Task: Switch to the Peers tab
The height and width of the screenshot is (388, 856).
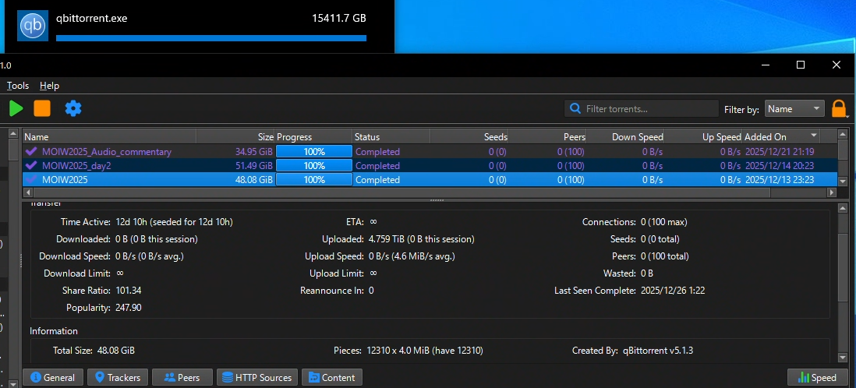Action: (182, 377)
